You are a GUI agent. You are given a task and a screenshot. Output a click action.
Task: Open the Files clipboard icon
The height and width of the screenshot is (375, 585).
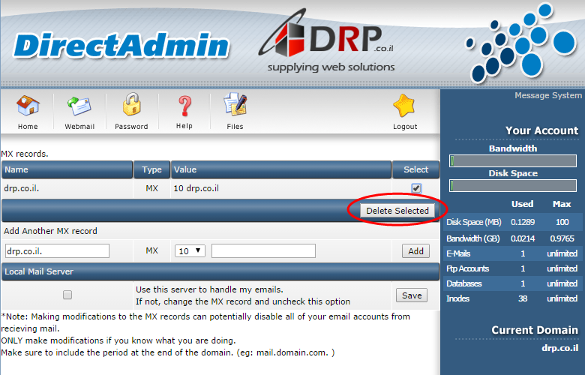coord(235,106)
